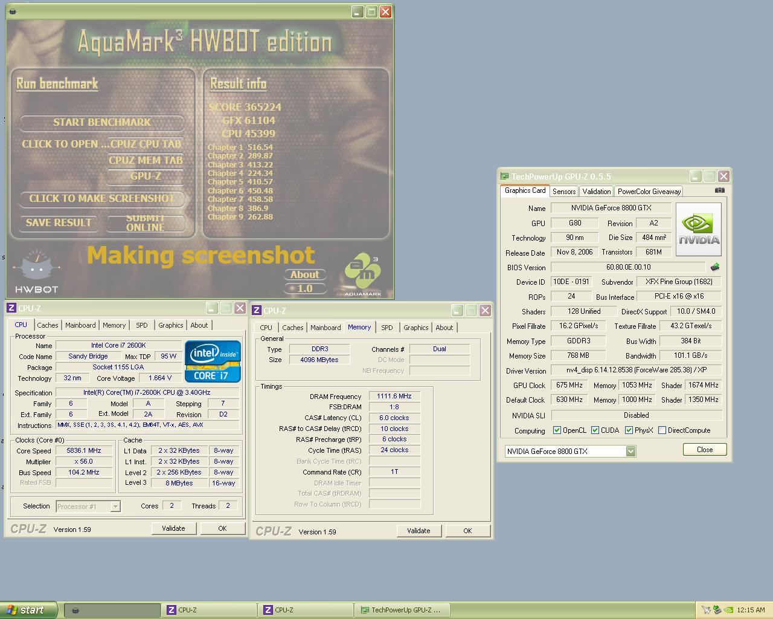Click the GPU-Z title bar icon

point(504,176)
